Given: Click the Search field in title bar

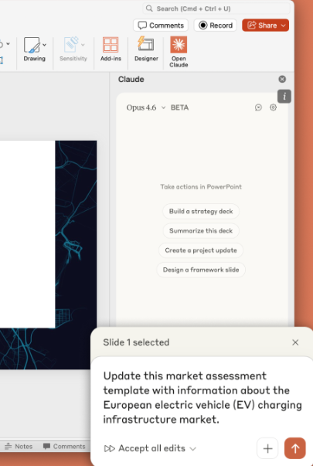Looking at the screenshot, I should pos(216,9).
